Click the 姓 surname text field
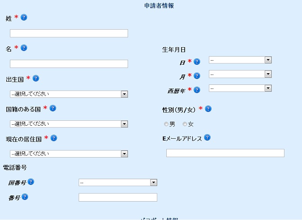The image size is (302, 220). (x=69, y=33)
